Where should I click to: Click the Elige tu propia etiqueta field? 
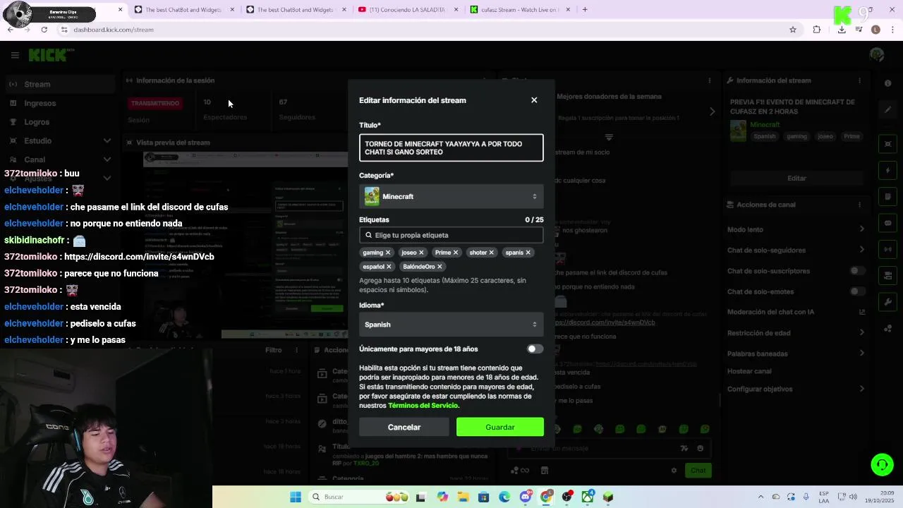click(x=451, y=235)
